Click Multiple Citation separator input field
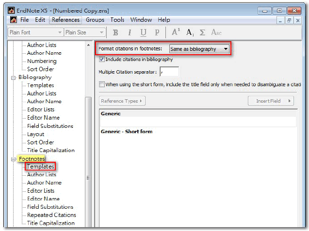This screenshot has width=309, height=231. 169,71
